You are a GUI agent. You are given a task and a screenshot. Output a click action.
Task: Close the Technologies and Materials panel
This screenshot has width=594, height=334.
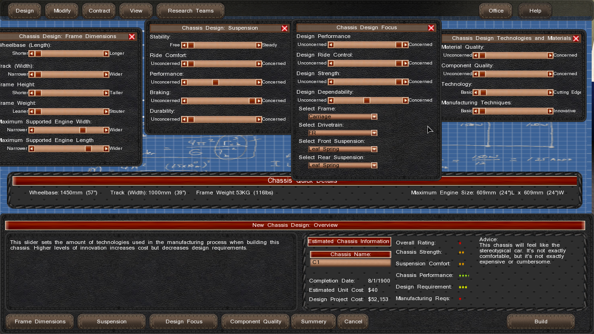point(576,39)
